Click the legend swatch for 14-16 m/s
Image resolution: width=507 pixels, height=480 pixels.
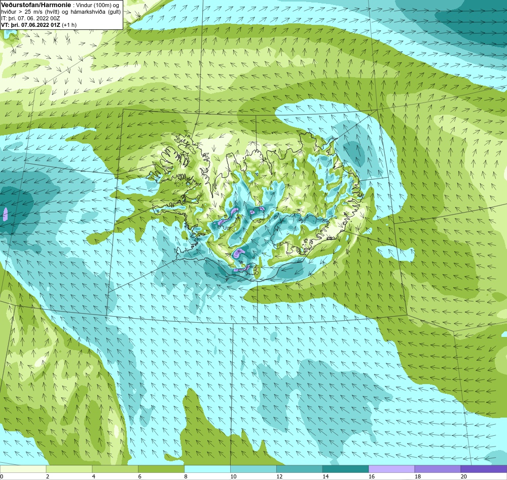(346, 469)
